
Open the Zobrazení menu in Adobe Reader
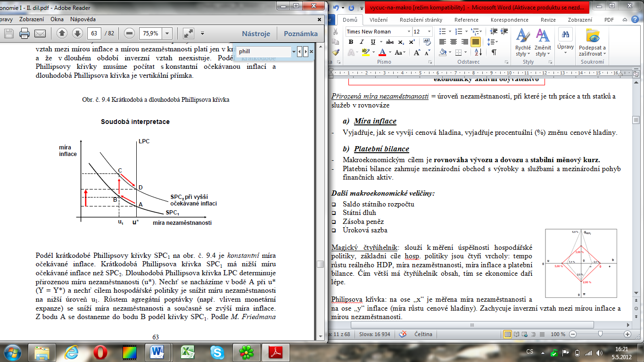pyautogui.click(x=32, y=19)
